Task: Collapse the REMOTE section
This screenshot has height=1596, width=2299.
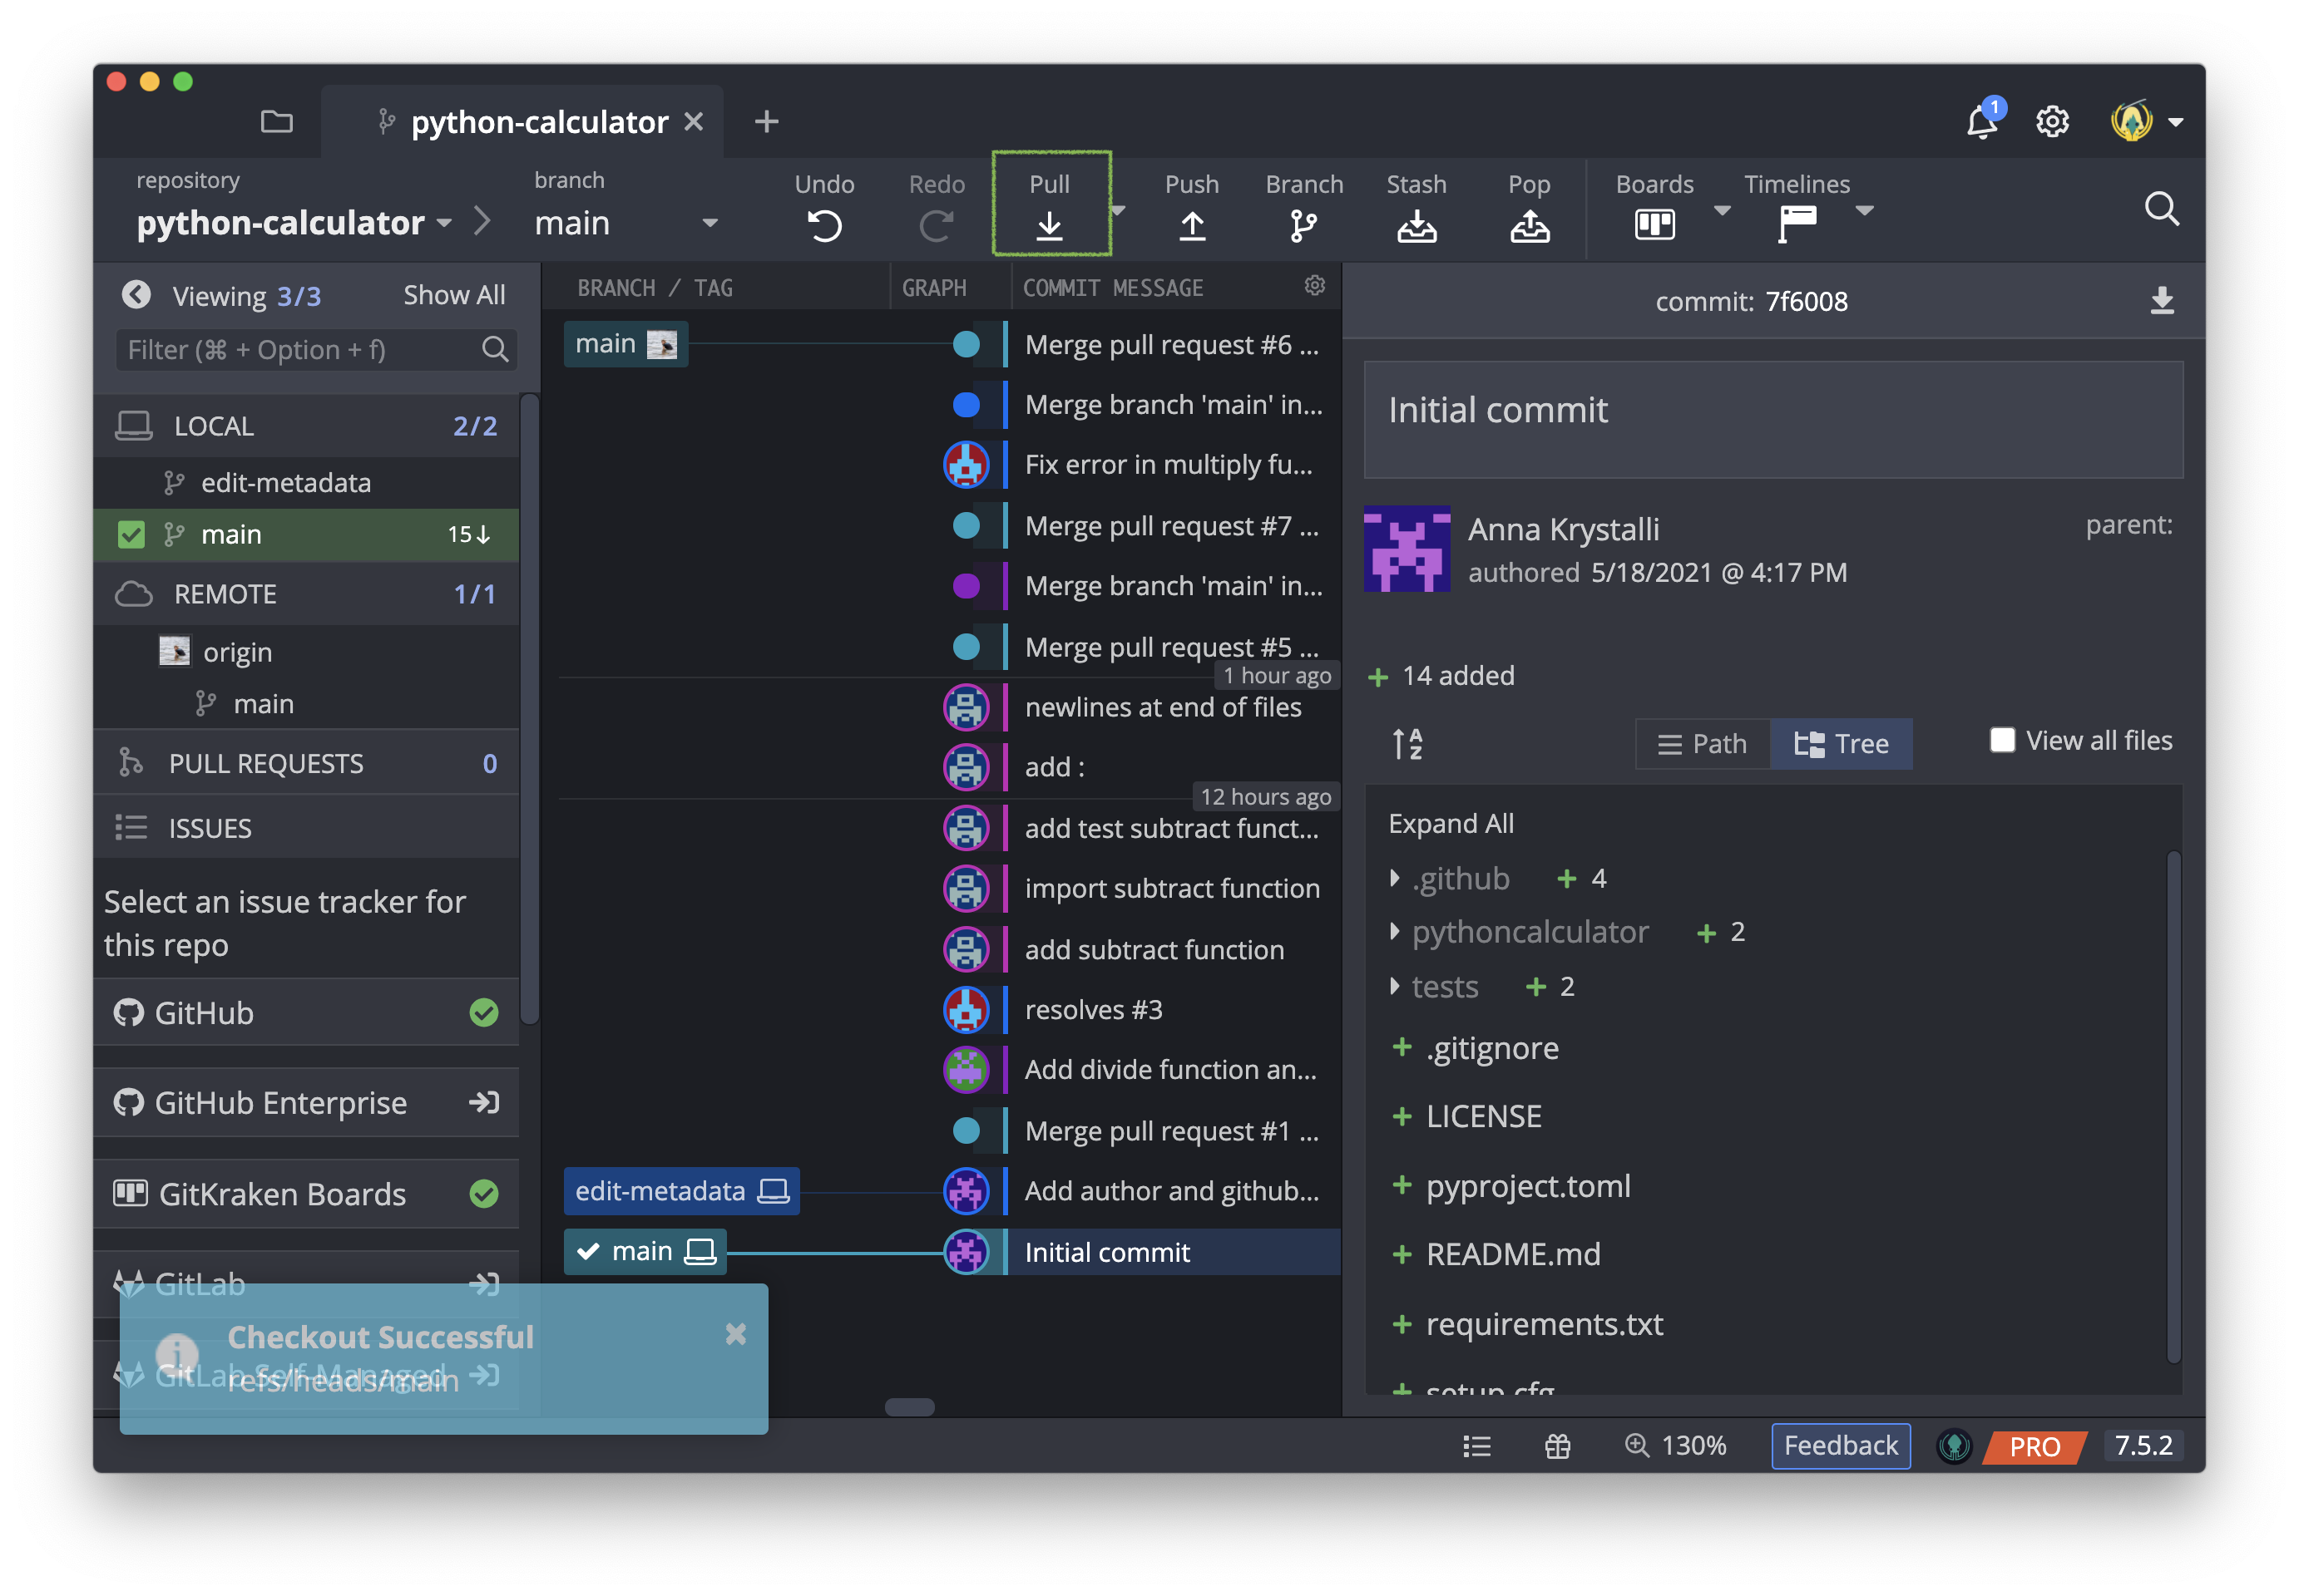Action: pos(305,593)
